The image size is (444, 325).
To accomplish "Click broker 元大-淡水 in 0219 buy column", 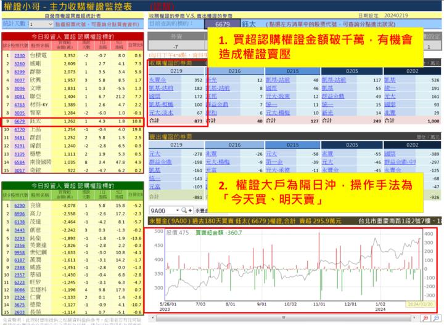I will [x=161, y=113].
